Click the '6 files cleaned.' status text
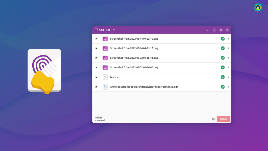 point(100,119)
